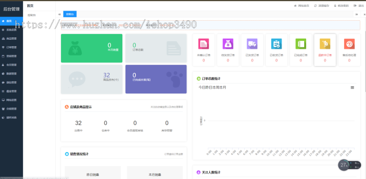Click the 商品发布(个) tile showing 32
The height and width of the screenshot is (179, 366).
click(91, 79)
